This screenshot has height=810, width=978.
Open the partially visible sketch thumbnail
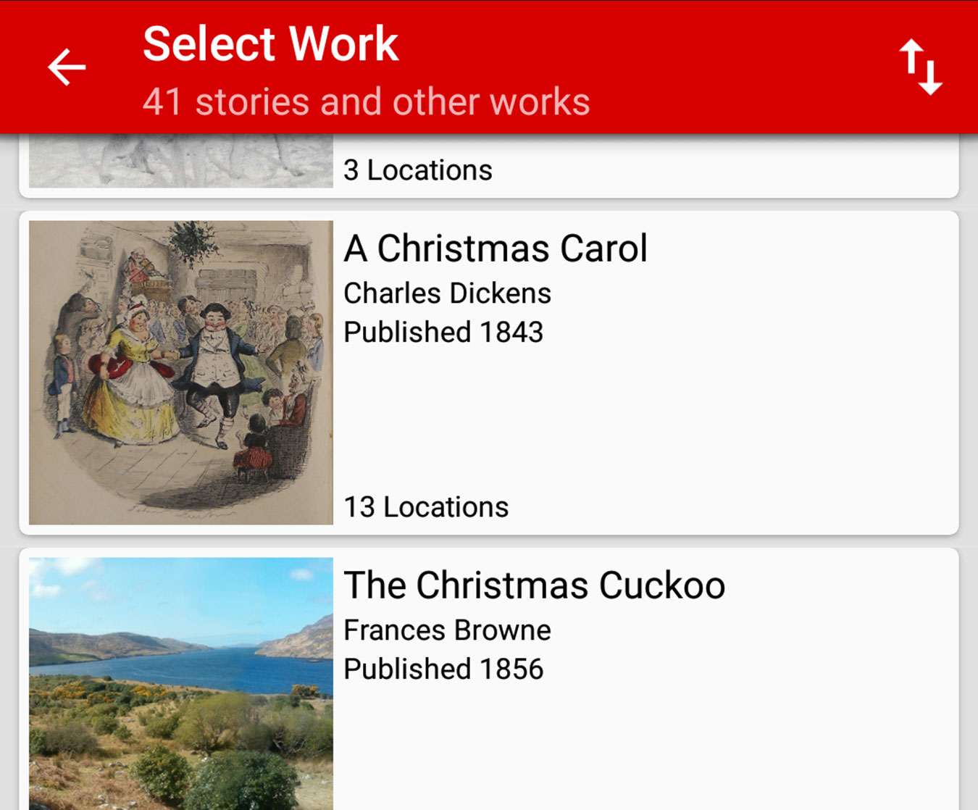pyautogui.click(x=181, y=162)
